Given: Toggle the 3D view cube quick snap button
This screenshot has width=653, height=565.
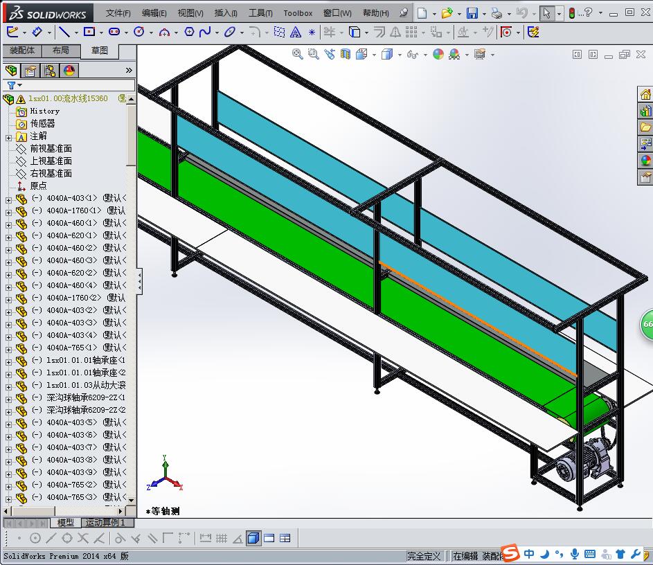Looking at the screenshot, I should (x=253, y=539).
